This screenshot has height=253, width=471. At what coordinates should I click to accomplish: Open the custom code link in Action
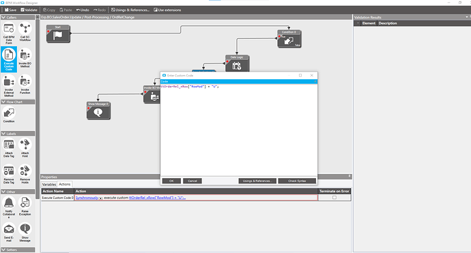(157, 198)
